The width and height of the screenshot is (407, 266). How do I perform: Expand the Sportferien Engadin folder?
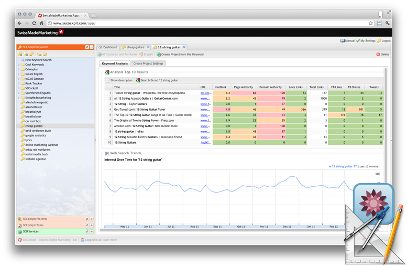coord(19,93)
